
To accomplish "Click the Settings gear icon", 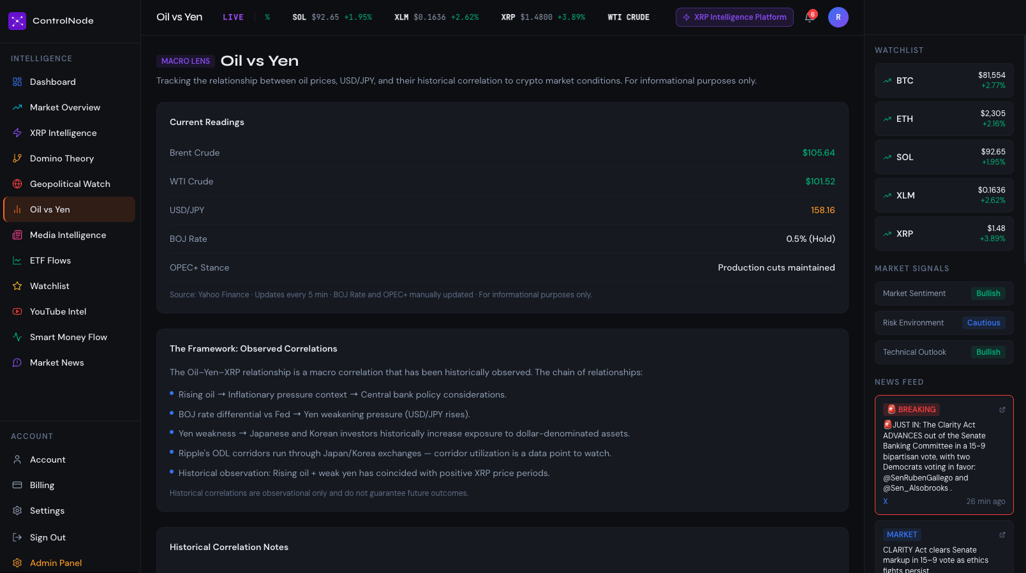I will [17, 510].
